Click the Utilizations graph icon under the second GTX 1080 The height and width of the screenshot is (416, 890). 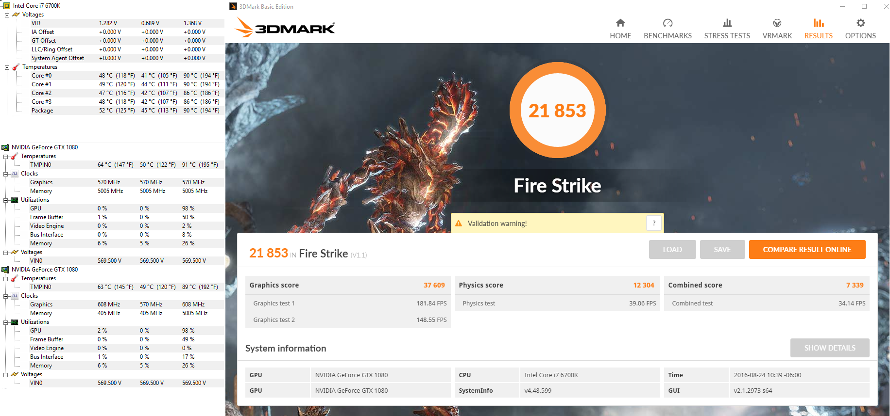click(x=14, y=322)
